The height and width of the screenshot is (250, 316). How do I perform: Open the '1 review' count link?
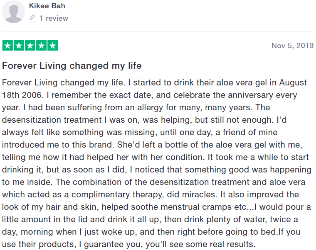pyautogui.click(x=54, y=18)
